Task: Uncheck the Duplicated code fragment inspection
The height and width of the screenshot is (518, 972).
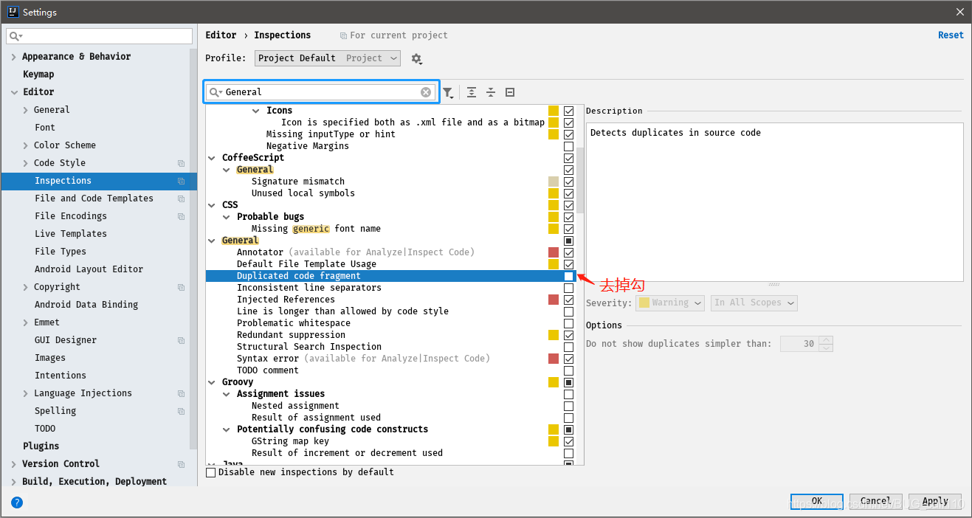Action: 568,276
